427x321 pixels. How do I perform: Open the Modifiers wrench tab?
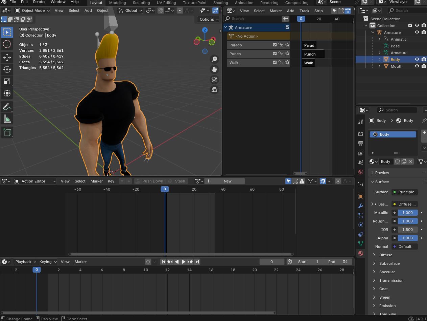click(x=361, y=206)
